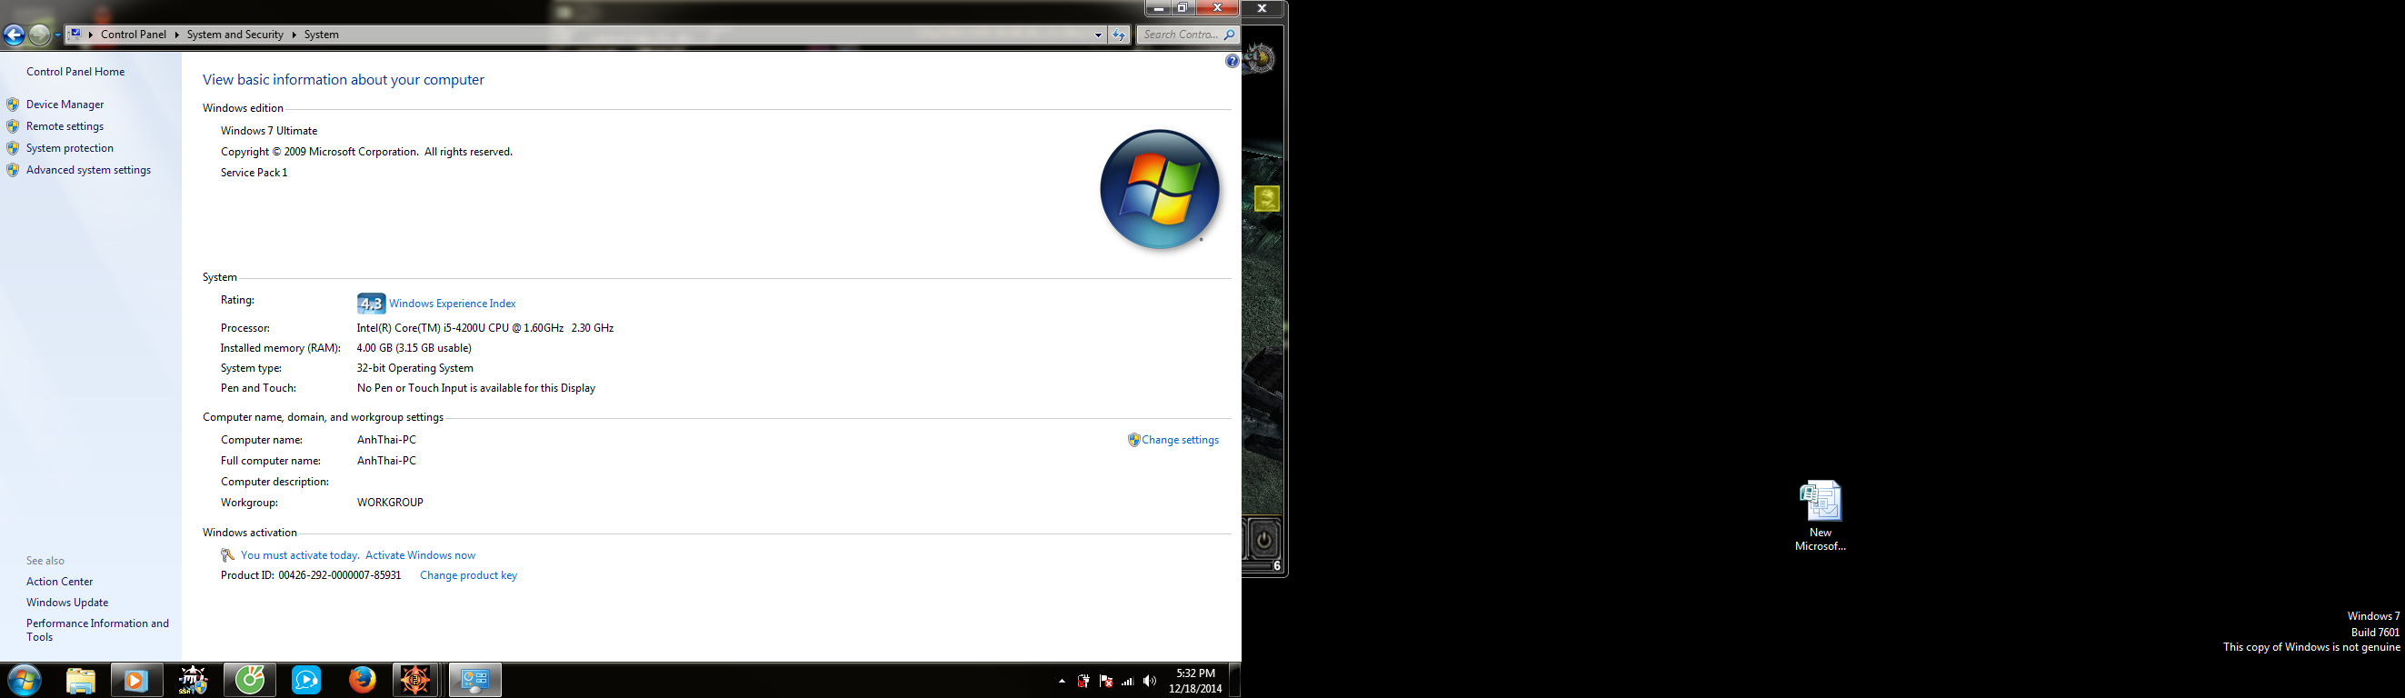Click the keys icon under Windows activation
This screenshot has height=698, width=2405.
click(x=228, y=555)
